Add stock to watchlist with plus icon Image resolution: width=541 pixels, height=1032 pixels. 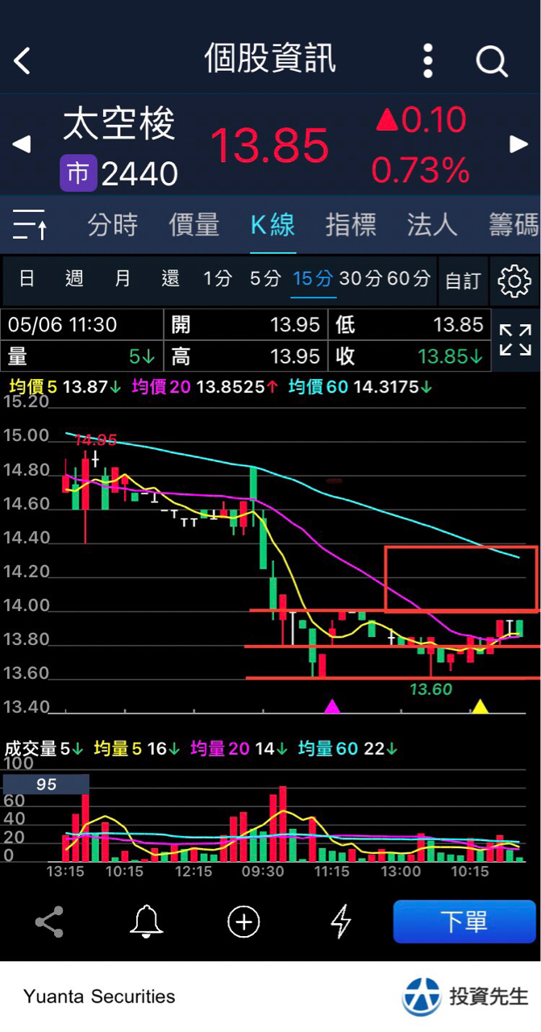click(243, 921)
